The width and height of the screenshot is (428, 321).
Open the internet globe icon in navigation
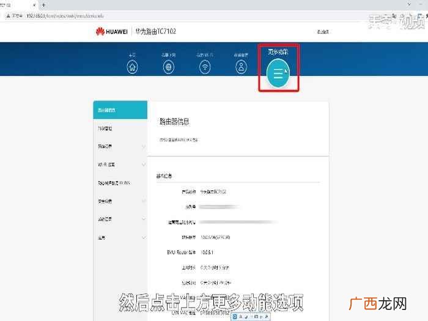168,67
